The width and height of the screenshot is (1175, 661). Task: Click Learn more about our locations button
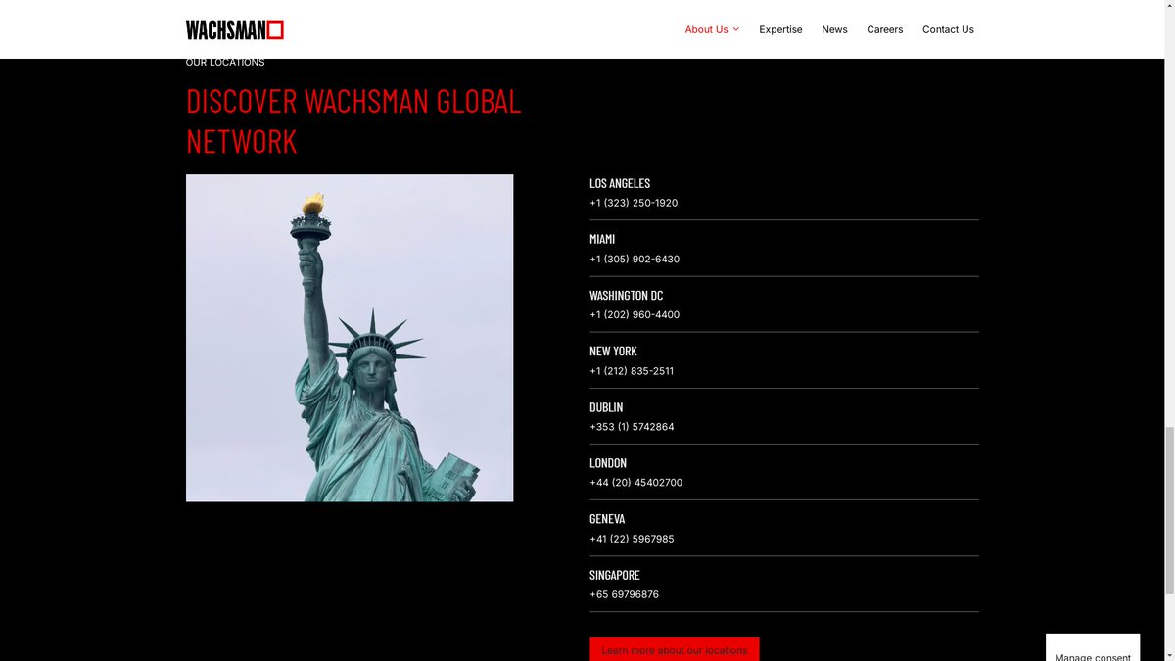[x=674, y=649]
